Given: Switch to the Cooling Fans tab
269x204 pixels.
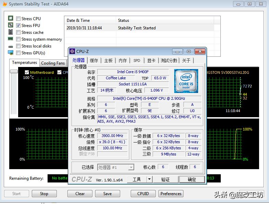Looking at the screenshot, I should [x=53, y=63].
